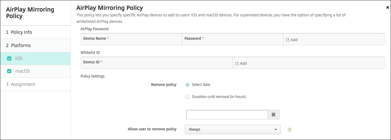This screenshot has width=391, height=140.
Task: Go to the Policy Info step
Action: [x=19, y=32]
